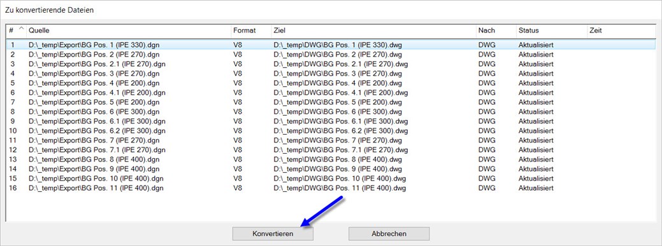Toggle sort arrow in the # column header
This screenshot has height=246, width=662.
[17, 31]
